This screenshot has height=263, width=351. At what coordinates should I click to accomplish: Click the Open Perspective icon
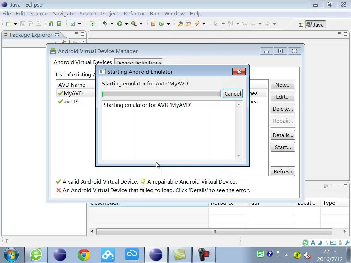301,25
